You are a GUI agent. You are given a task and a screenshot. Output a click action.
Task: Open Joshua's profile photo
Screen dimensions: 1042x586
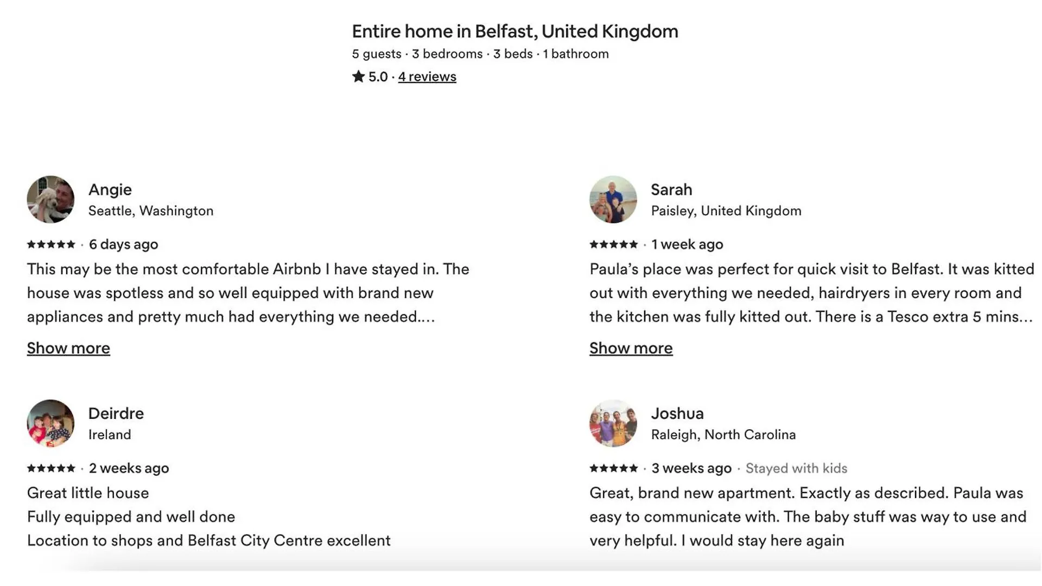(x=613, y=423)
